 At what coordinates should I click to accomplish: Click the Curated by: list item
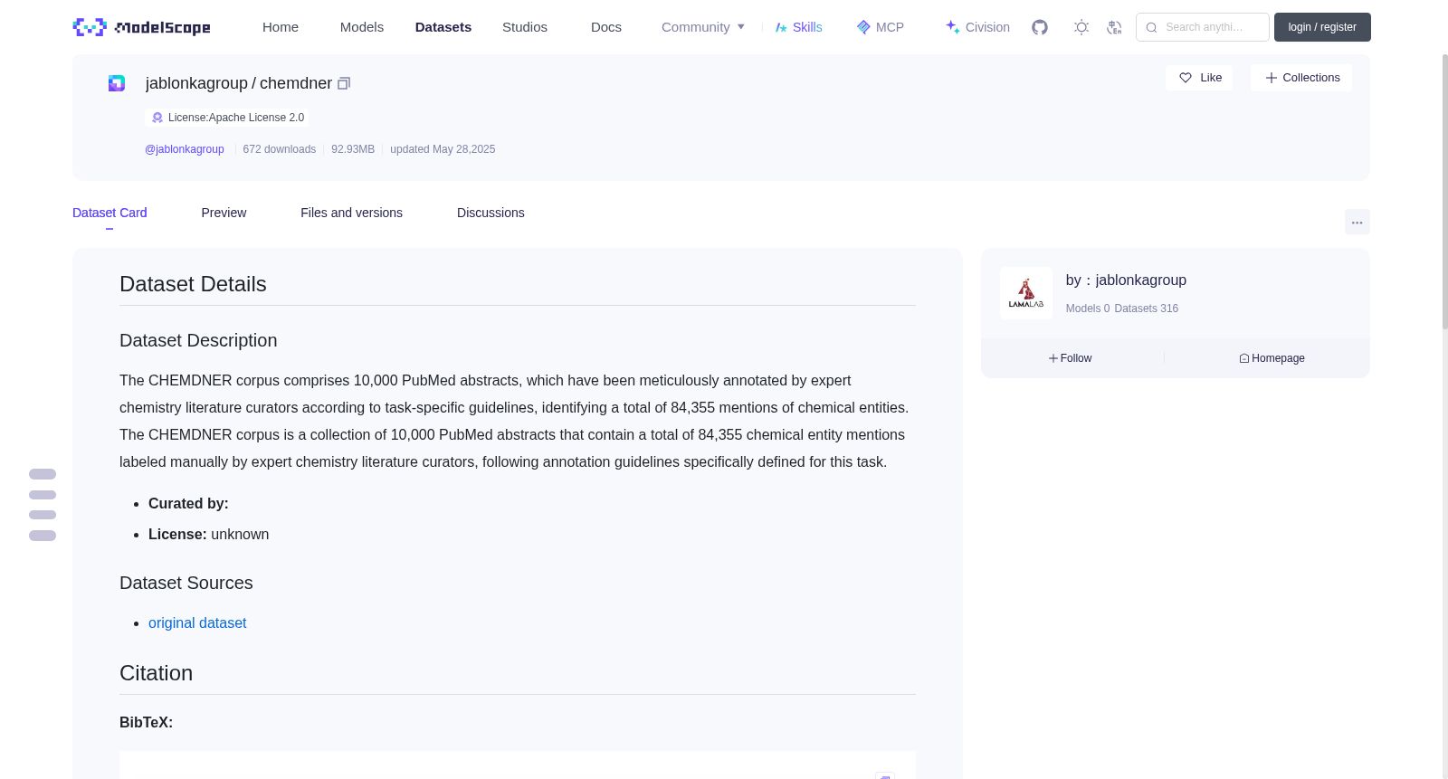(x=188, y=503)
